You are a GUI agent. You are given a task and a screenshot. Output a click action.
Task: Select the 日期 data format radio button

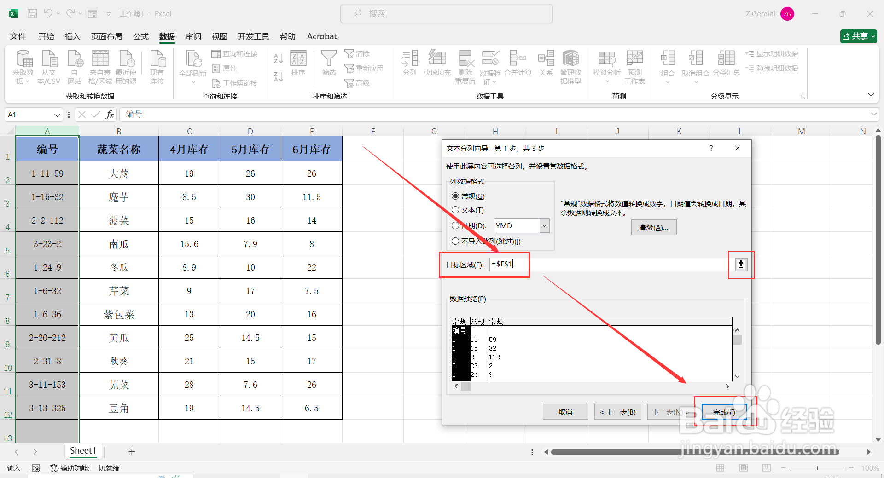[x=455, y=225]
